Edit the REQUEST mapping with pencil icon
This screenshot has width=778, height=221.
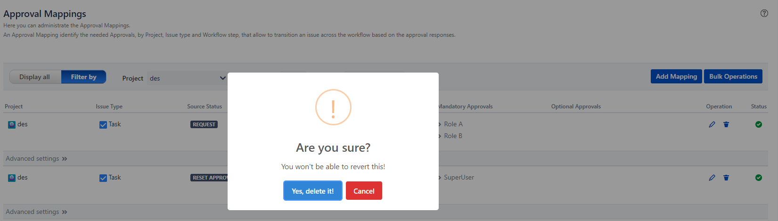[x=712, y=124]
